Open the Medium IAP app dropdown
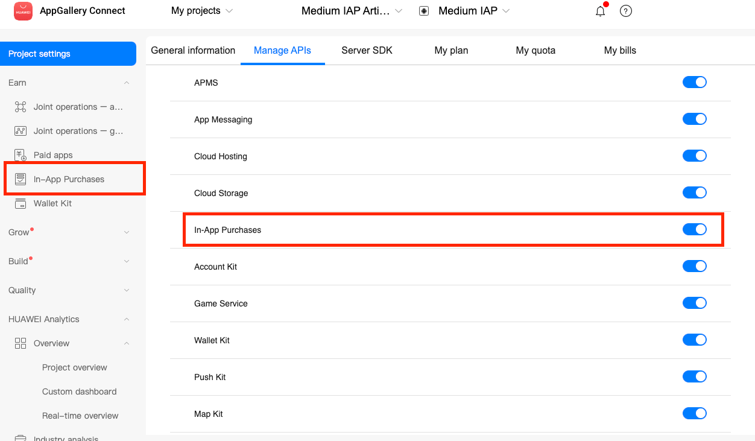The width and height of the screenshot is (755, 441). (x=474, y=11)
